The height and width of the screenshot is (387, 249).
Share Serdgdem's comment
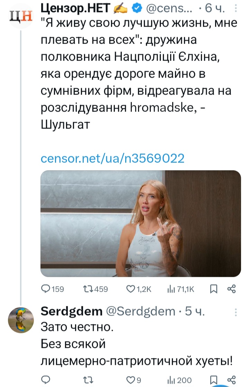point(231,380)
